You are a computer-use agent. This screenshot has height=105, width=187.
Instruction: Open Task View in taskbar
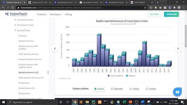pos(68,102)
